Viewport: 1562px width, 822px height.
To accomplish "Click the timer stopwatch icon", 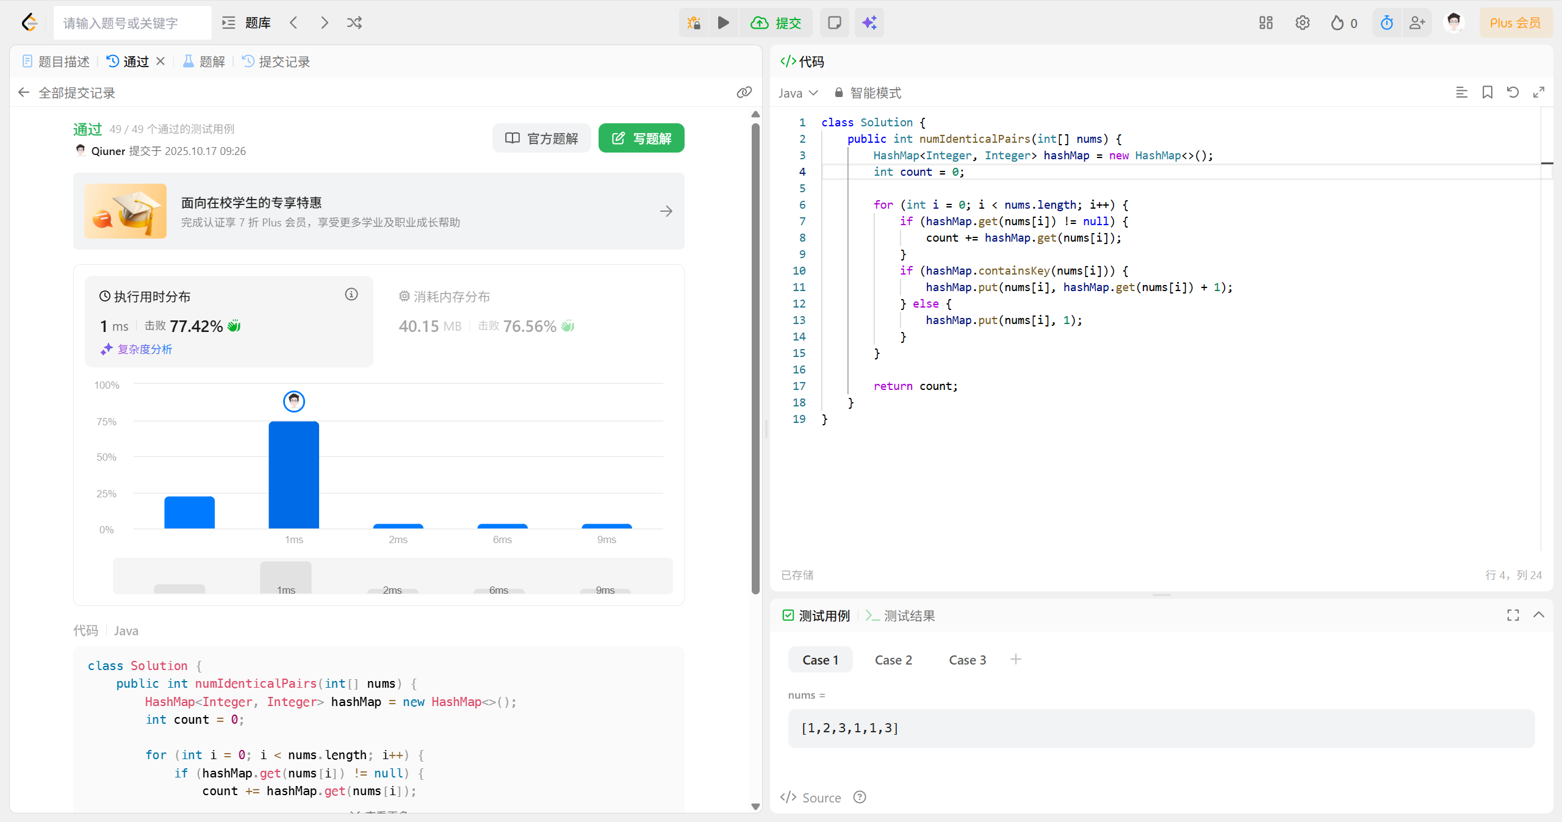I will (1386, 23).
